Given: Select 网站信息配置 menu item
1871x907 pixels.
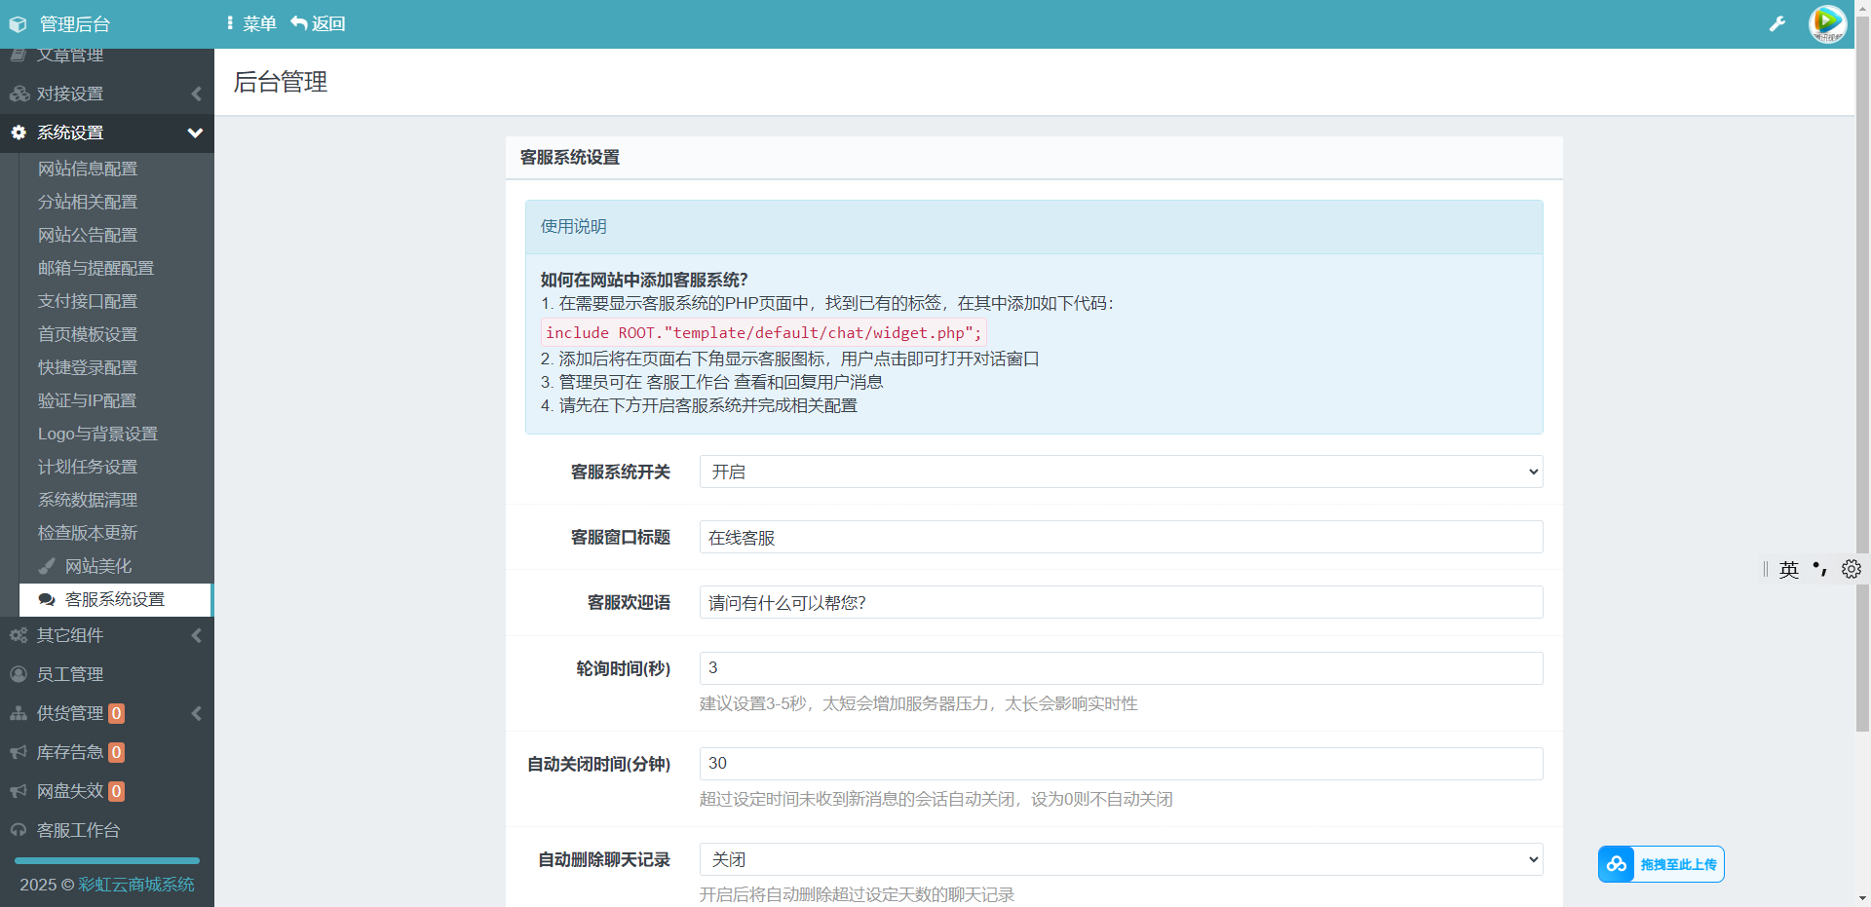Looking at the screenshot, I should (x=88, y=169).
